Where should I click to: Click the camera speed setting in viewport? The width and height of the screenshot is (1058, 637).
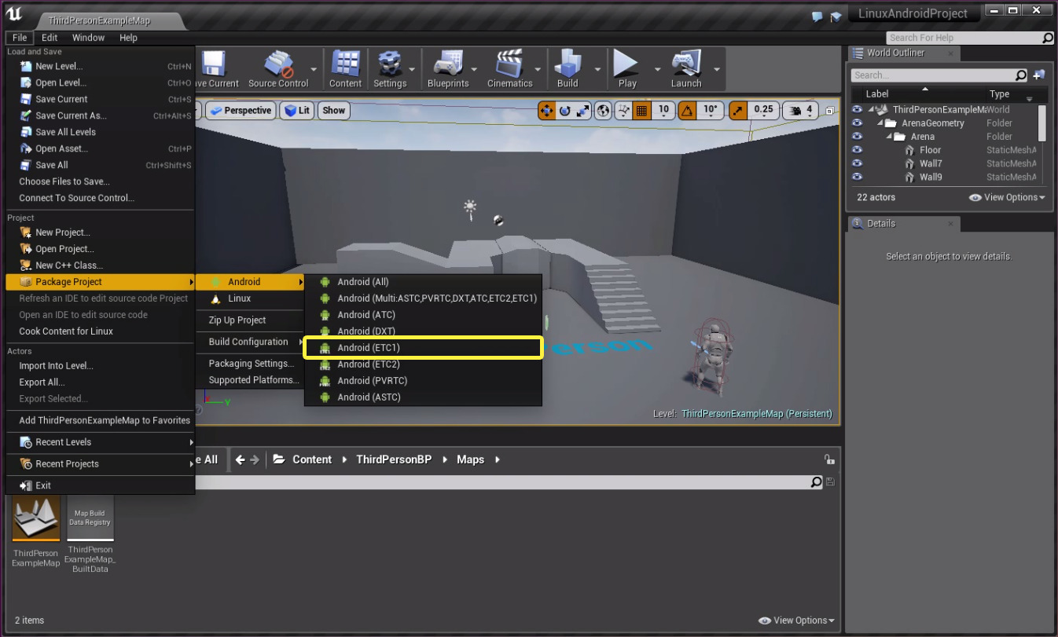[802, 111]
